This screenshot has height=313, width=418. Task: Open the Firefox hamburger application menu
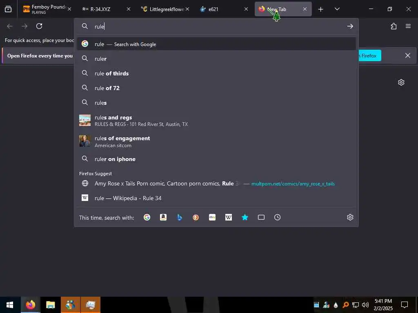click(x=408, y=26)
